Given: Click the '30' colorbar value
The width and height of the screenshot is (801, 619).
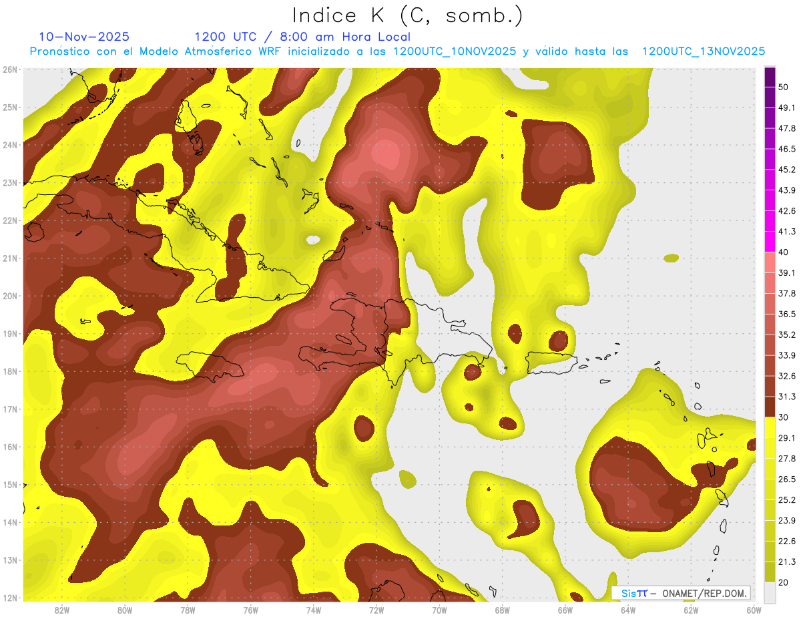Looking at the screenshot, I should pyautogui.click(x=784, y=417).
